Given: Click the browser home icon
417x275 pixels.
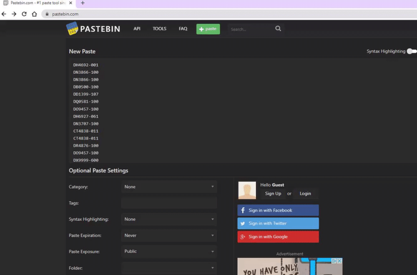Looking at the screenshot, I should point(35,14).
